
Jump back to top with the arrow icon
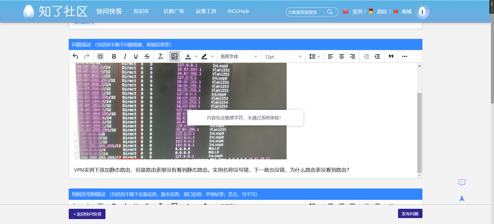(x=462, y=198)
